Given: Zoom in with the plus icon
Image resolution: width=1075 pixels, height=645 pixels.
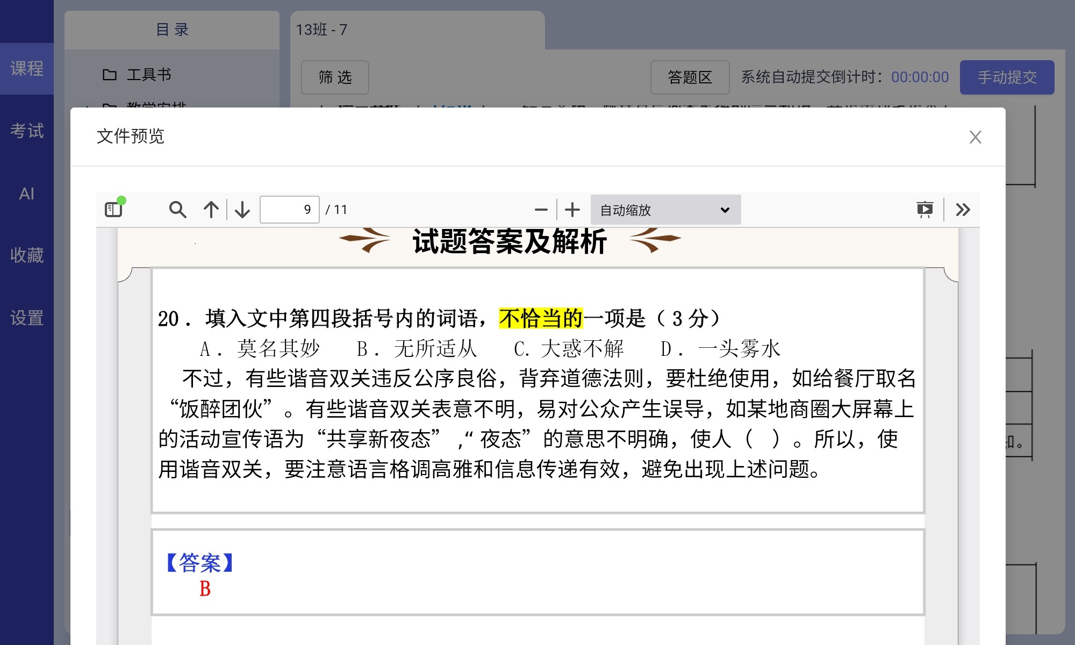Looking at the screenshot, I should [572, 210].
